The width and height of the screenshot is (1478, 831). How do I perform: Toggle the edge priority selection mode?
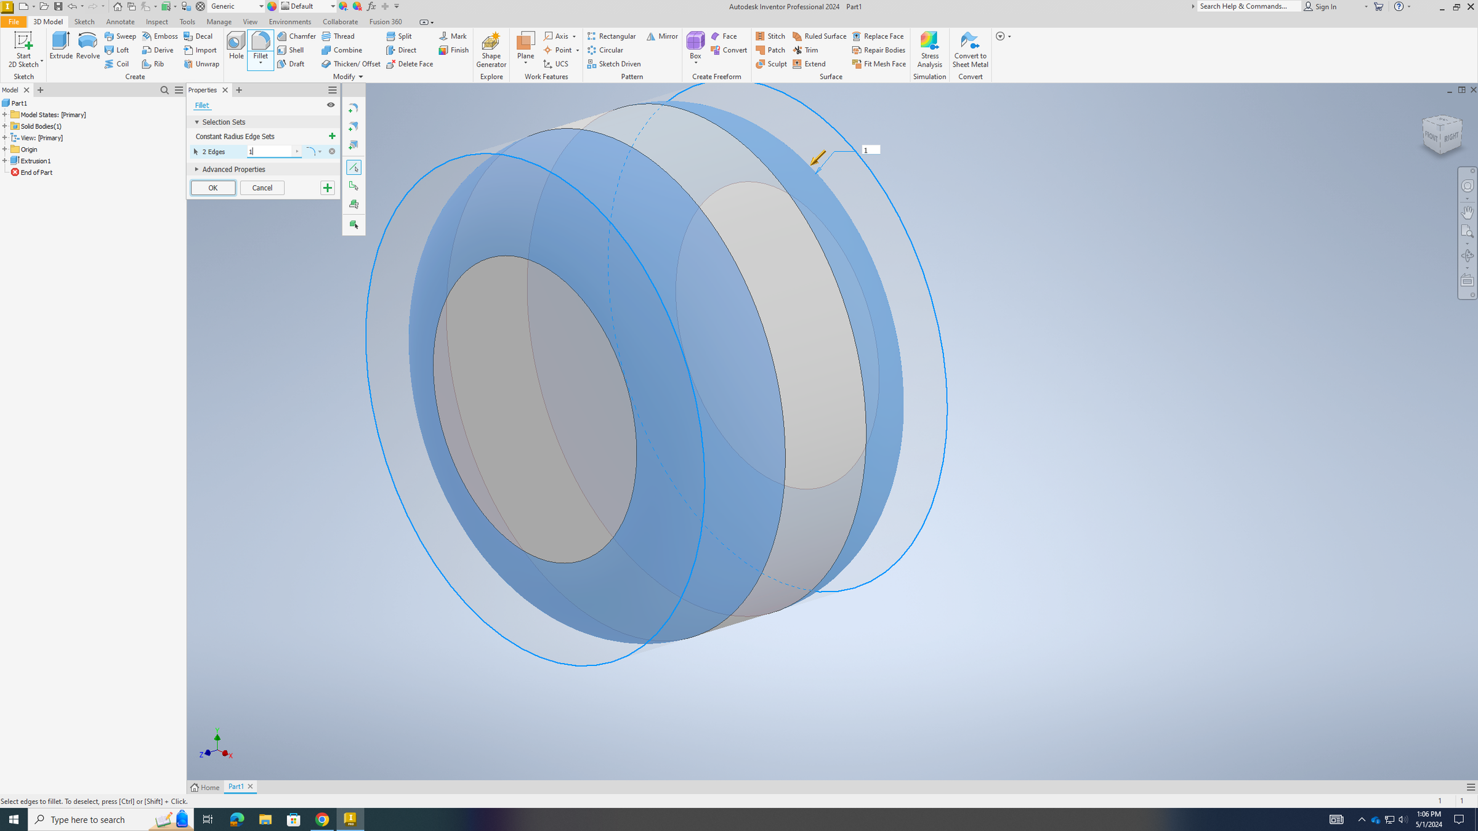353,167
